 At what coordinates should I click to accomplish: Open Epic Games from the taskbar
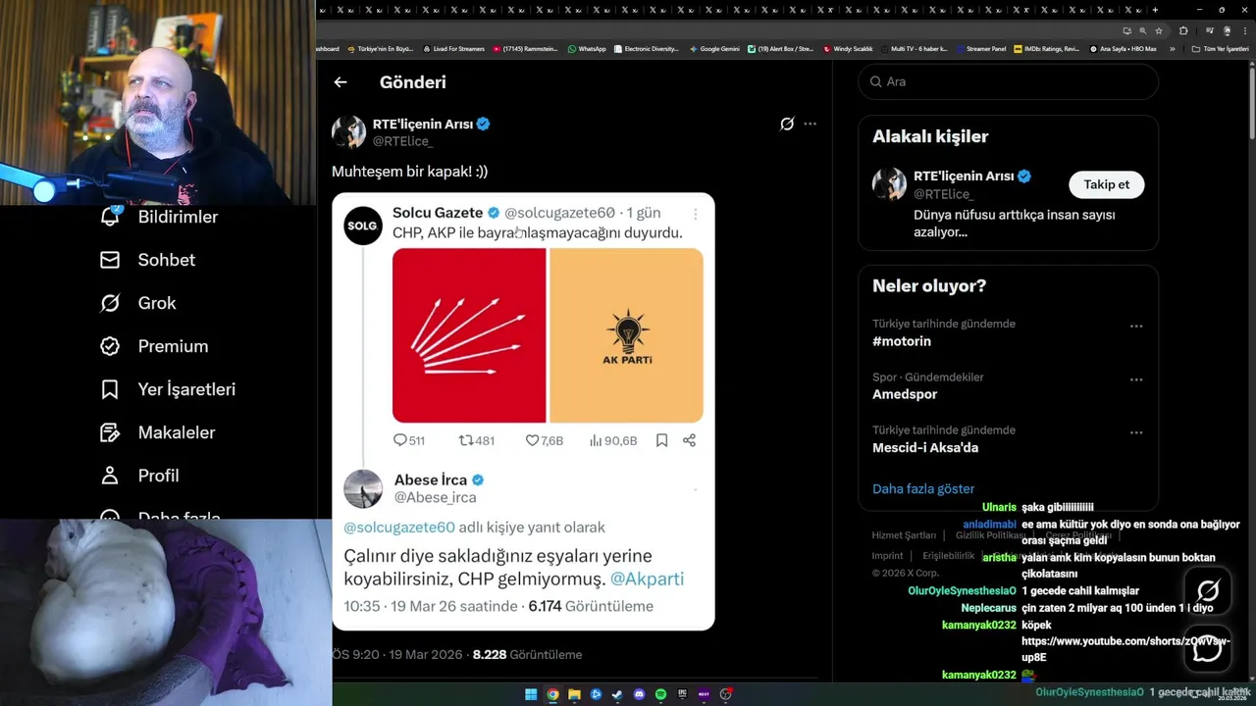coord(682,694)
